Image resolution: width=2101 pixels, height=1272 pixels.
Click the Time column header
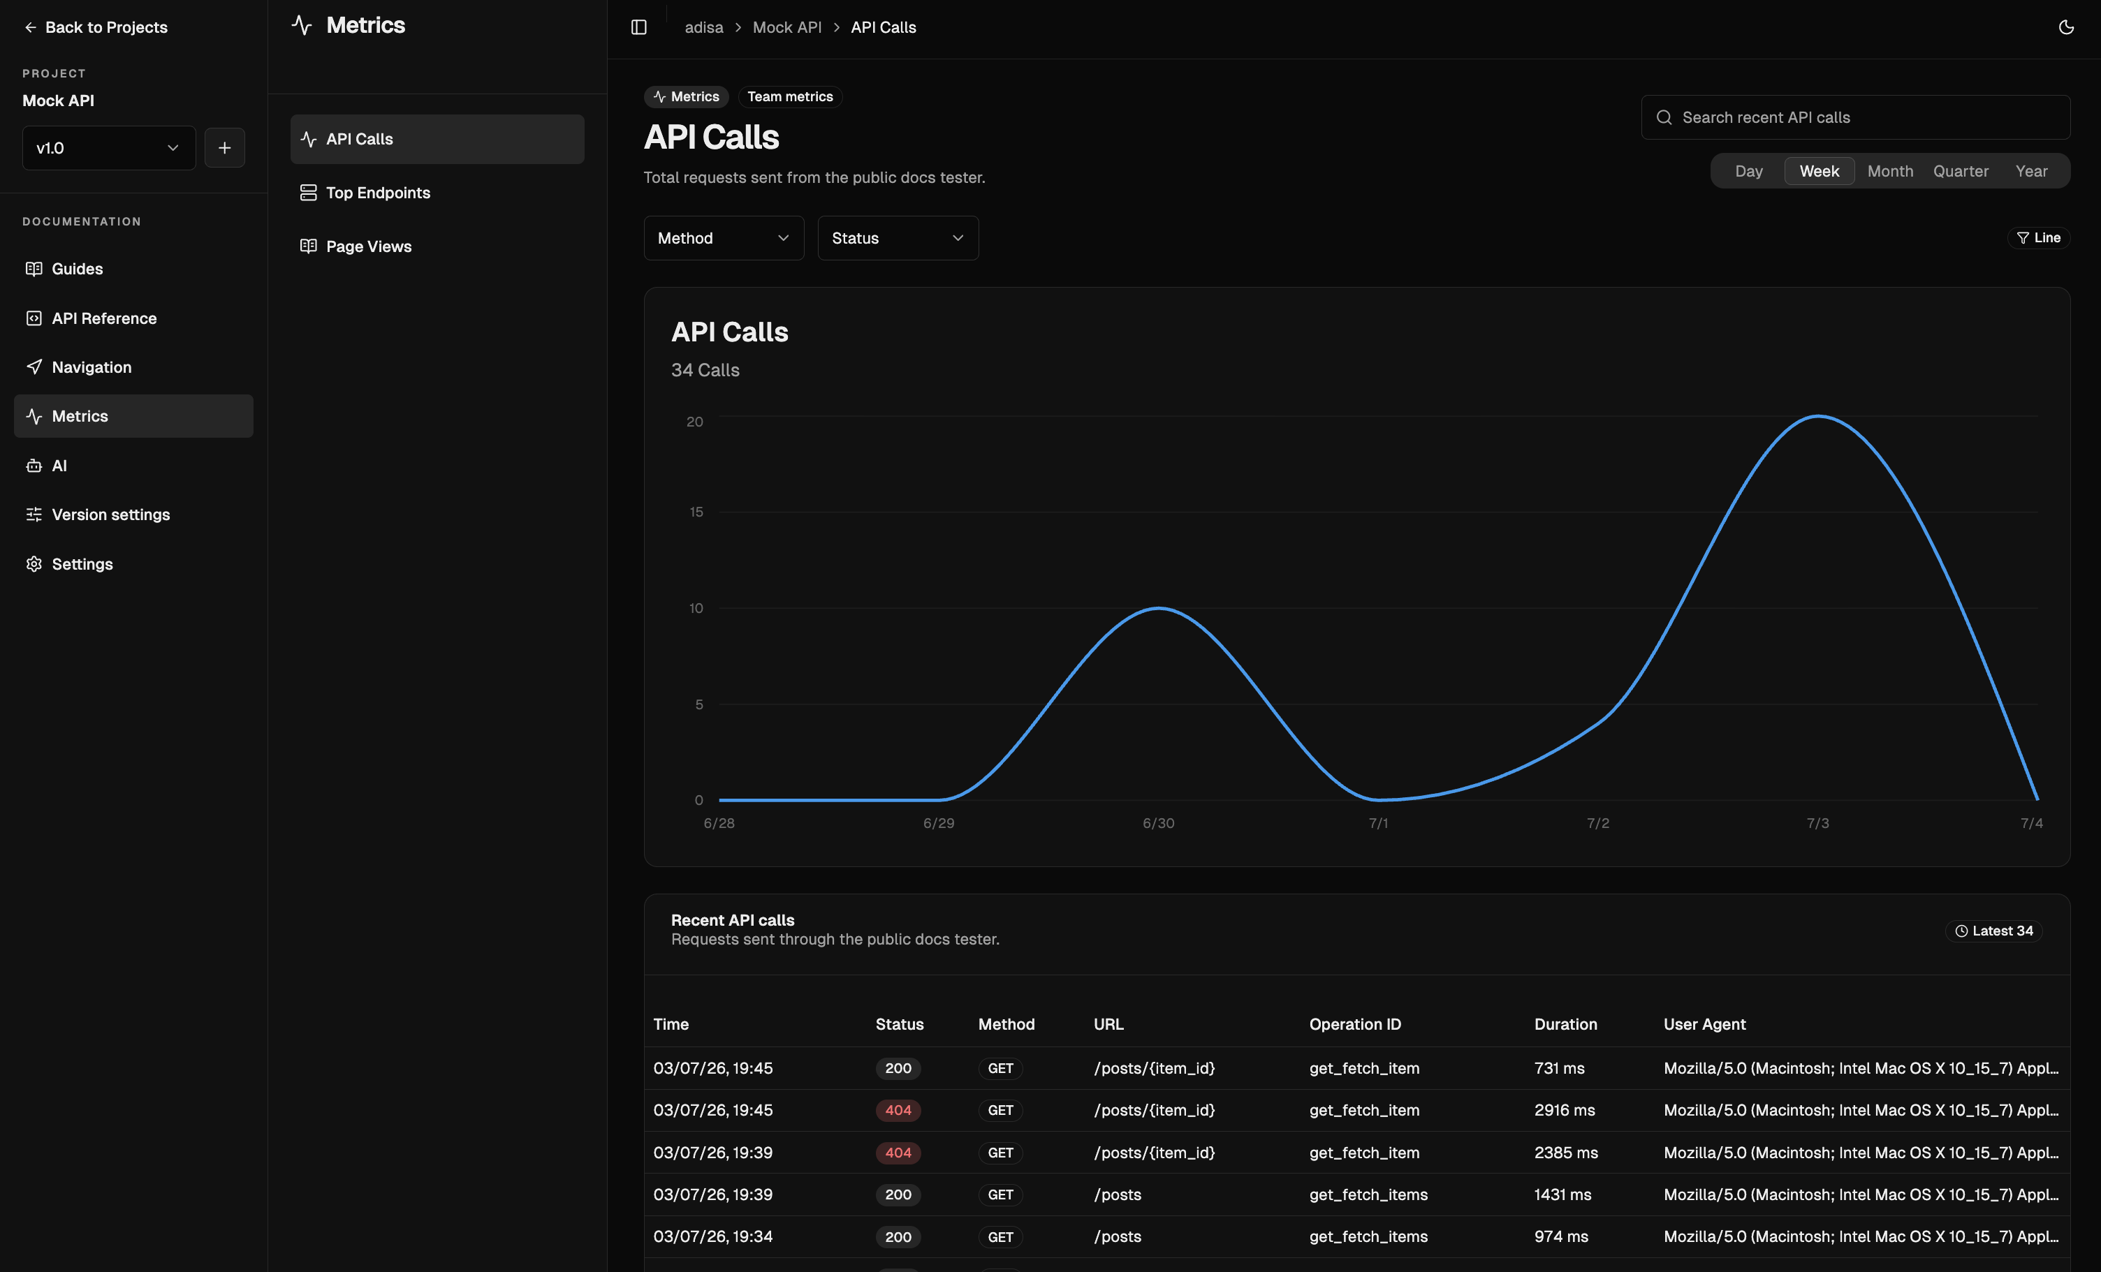pos(671,1024)
